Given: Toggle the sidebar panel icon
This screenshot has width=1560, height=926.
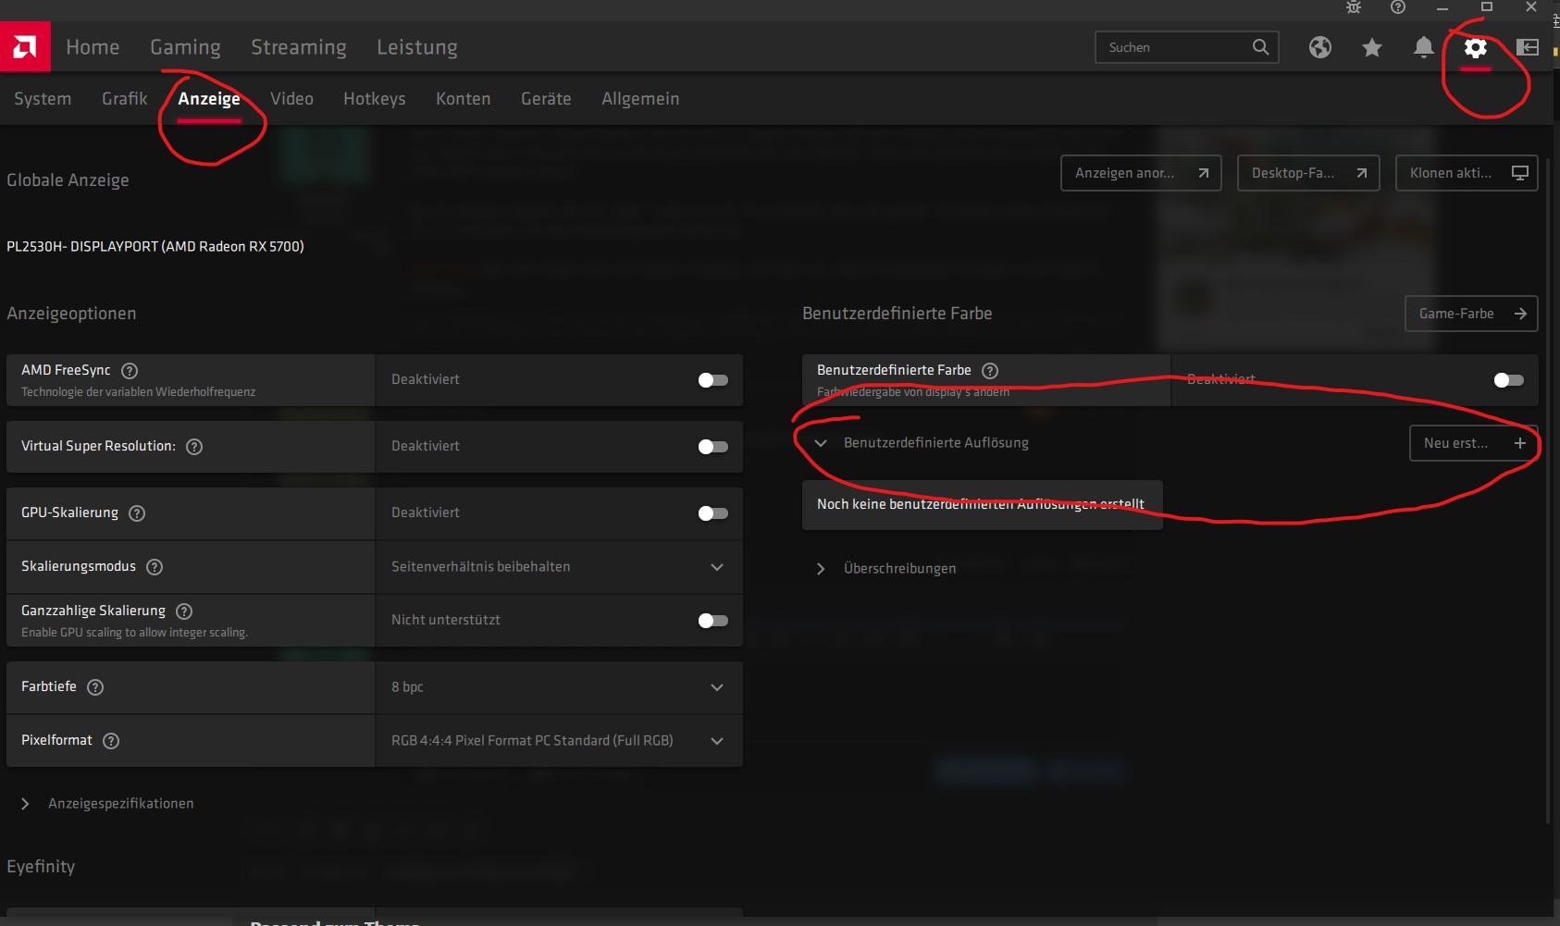Looking at the screenshot, I should tap(1528, 47).
